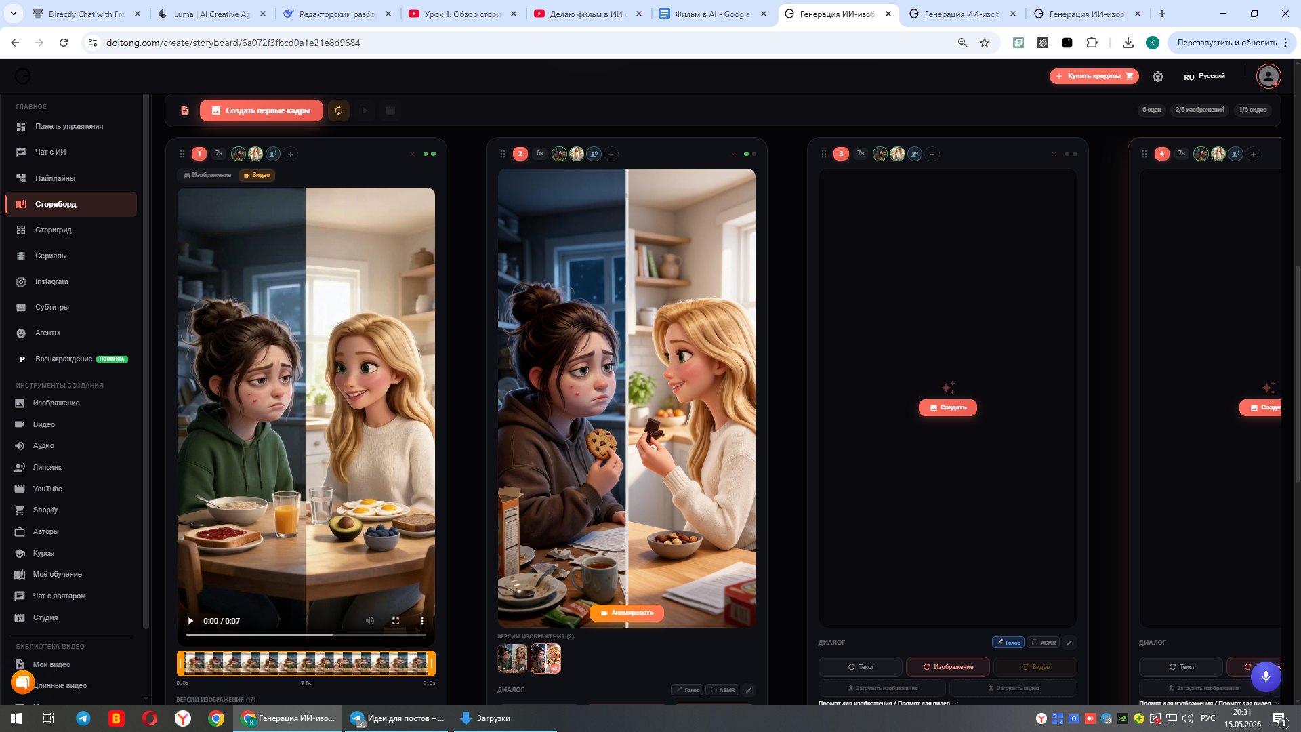Toggle ASMR mode in scene 3 dialog
Image resolution: width=1301 pixels, height=732 pixels.
point(1044,643)
